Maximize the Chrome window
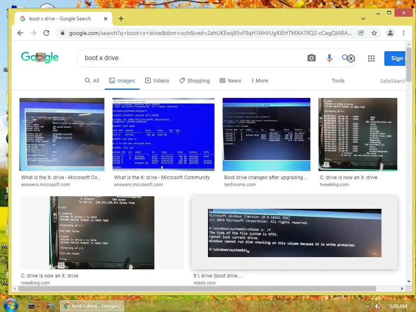The image size is (416, 312). click(x=389, y=13)
